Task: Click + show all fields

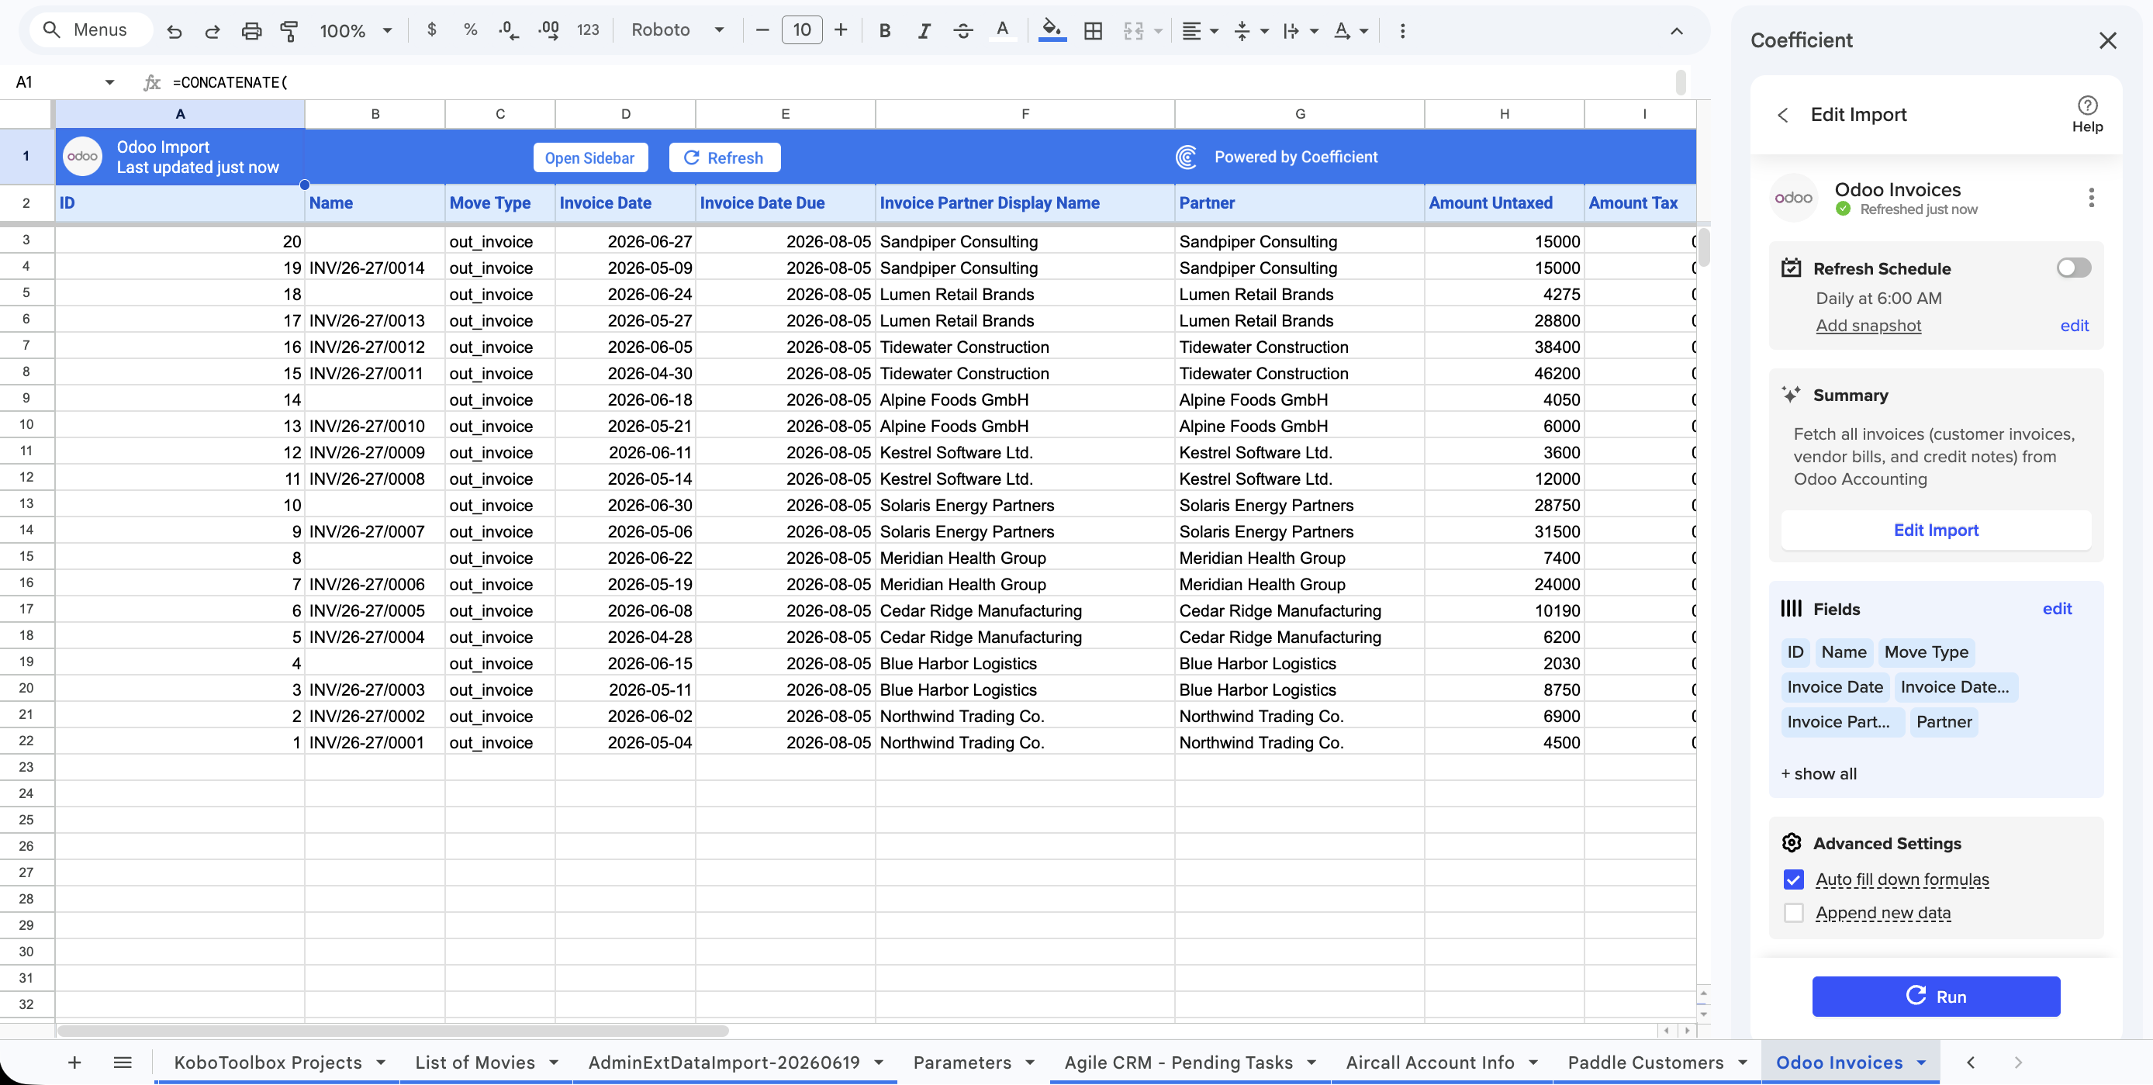Action: [1818, 774]
